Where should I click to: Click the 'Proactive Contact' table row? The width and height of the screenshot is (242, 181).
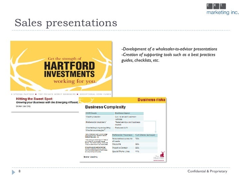point(135,148)
